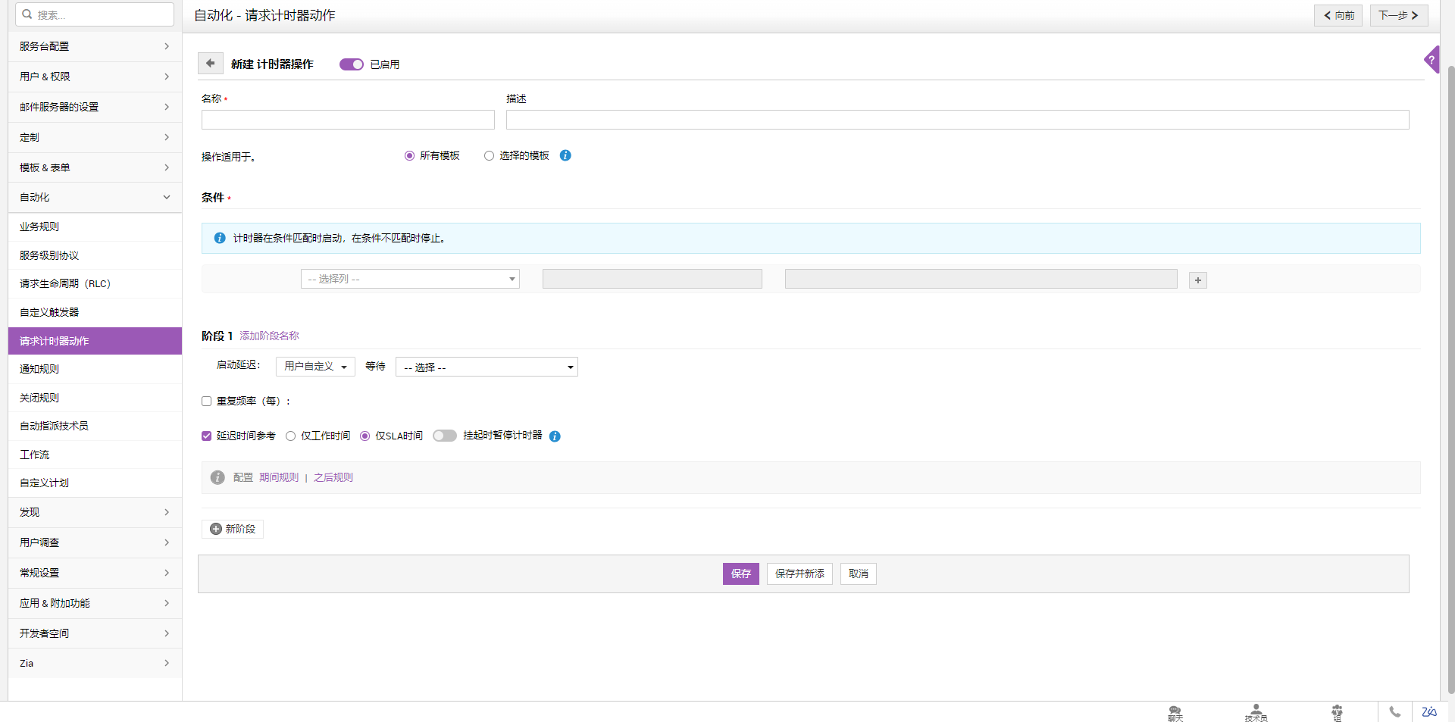Check the 重复频率 checkbox

click(x=206, y=402)
